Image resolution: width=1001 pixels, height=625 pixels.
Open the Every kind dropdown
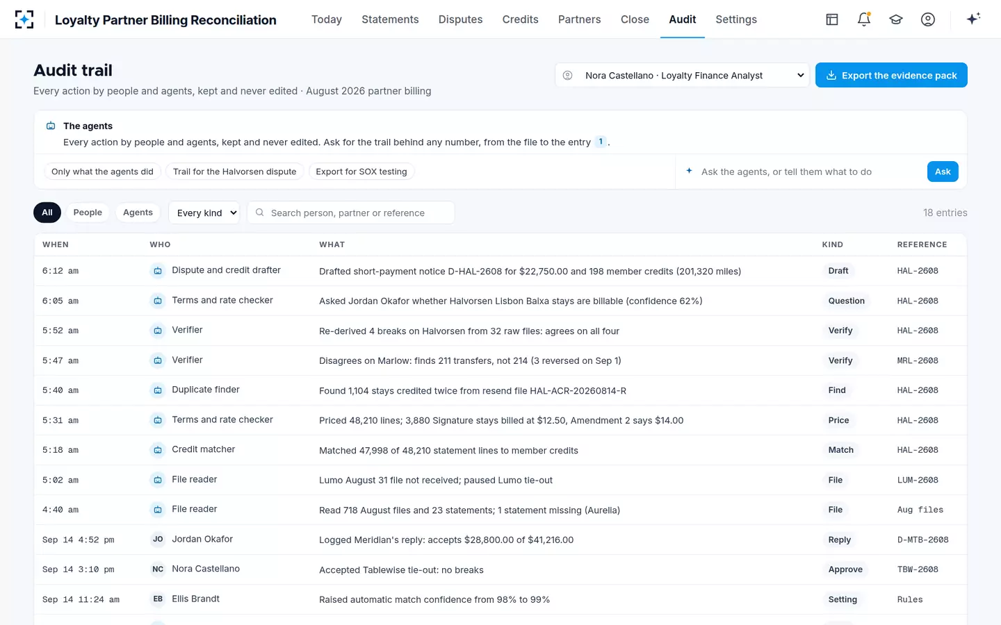point(204,213)
